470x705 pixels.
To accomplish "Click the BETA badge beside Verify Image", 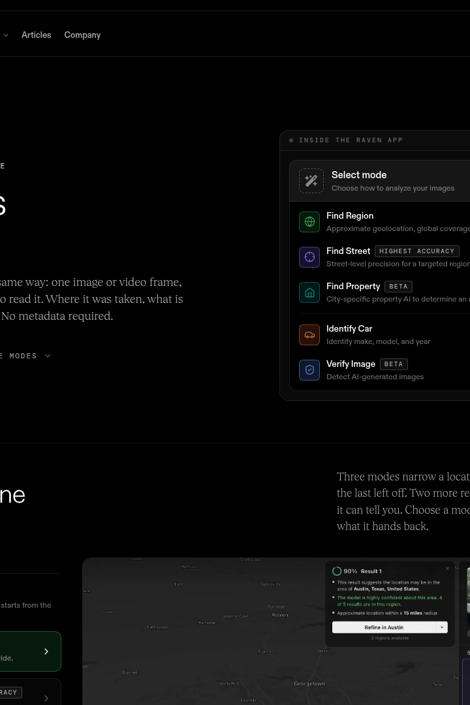I will pyautogui.click(x=394, y=364).
